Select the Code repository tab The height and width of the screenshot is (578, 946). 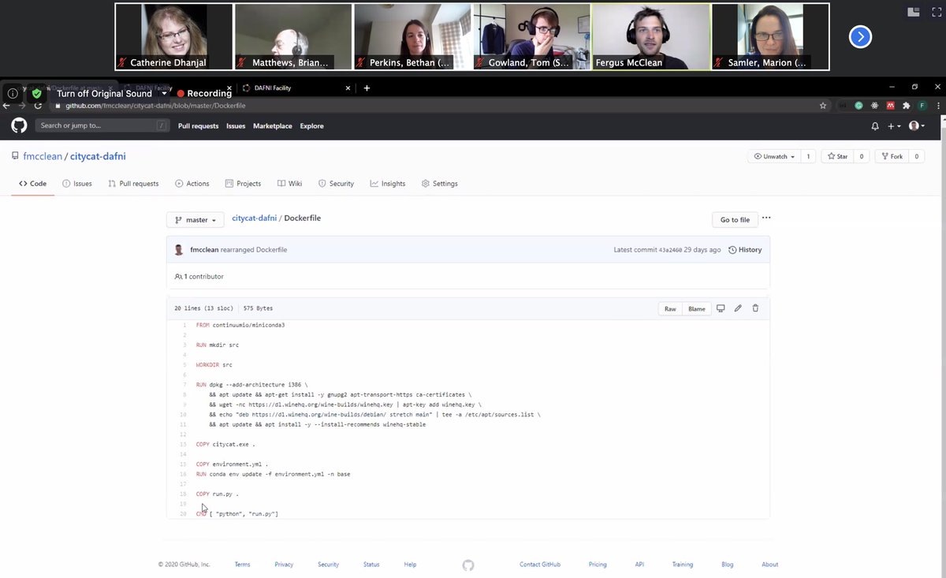point(32,184)
